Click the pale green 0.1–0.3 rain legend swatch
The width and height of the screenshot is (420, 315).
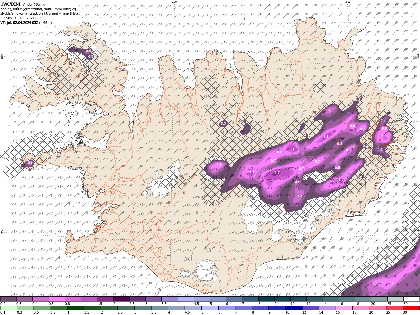(x=9, y=308)
